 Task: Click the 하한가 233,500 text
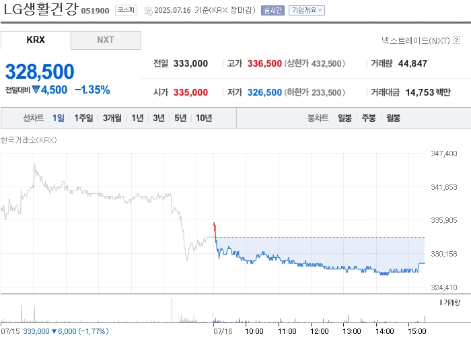[x=314, y=92]
